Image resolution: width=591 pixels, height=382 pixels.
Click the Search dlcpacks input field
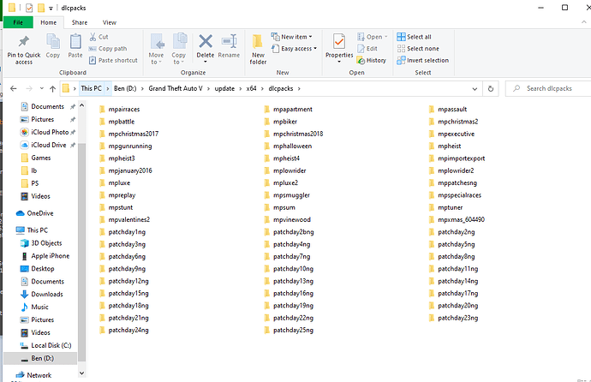tap(552, 88)
